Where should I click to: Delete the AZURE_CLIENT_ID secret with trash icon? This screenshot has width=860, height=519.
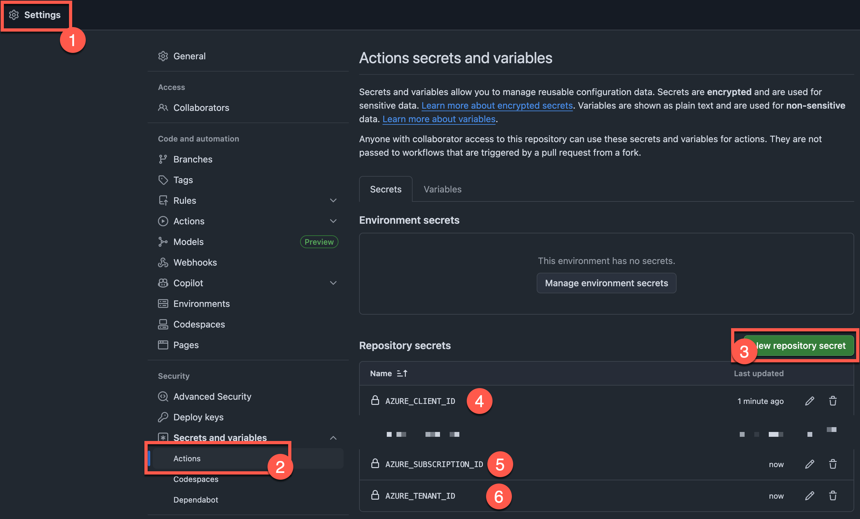833,401
